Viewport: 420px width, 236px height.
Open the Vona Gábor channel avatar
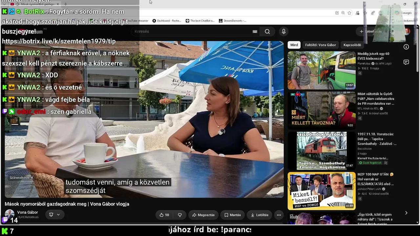pos(10,214)
